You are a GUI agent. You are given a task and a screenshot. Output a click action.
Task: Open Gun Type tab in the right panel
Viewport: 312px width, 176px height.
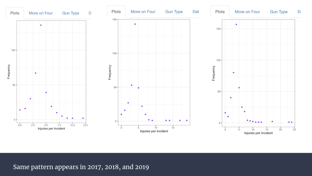point(278,12)
